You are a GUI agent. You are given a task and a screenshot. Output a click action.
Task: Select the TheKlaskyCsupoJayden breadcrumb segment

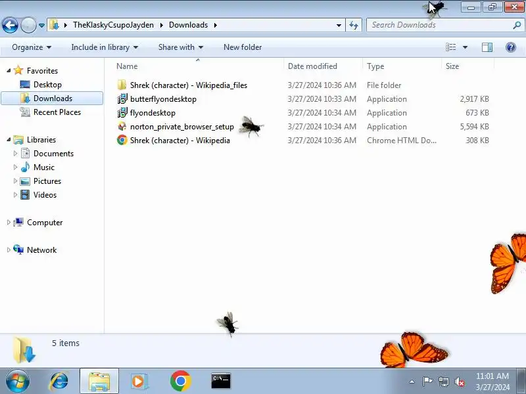pos(113,25)
